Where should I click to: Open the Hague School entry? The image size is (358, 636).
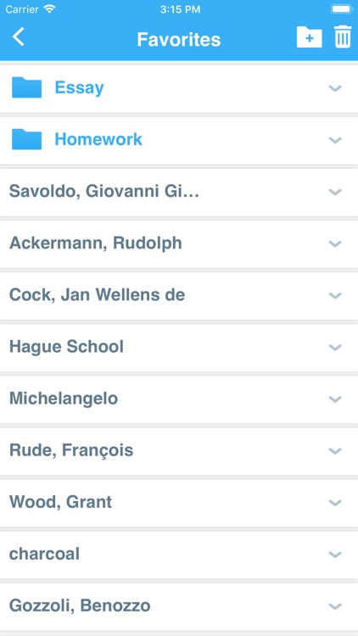179,347
